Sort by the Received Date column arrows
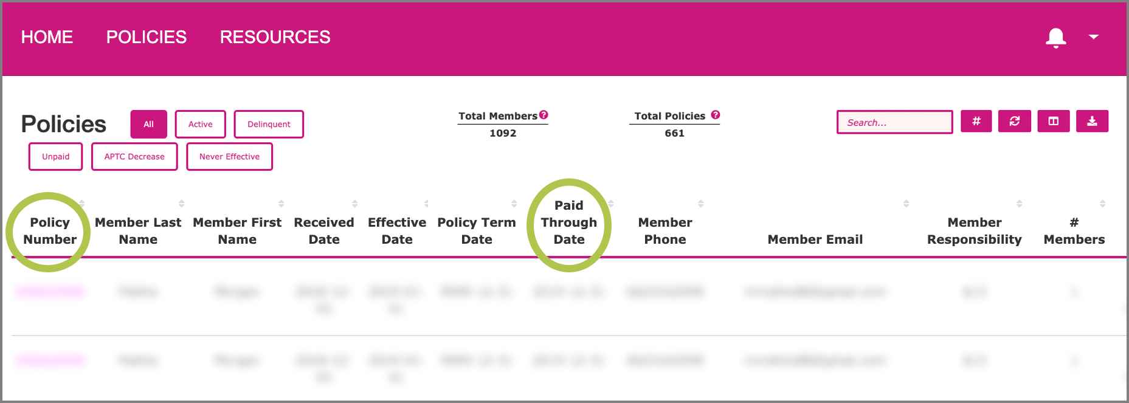This screenshot has height=403, width=1129. tap(354, 204)
